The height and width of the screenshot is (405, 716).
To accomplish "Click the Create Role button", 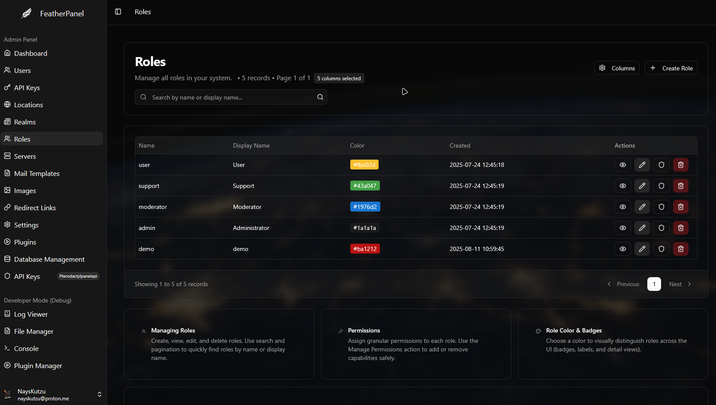I will coord(671,68).
